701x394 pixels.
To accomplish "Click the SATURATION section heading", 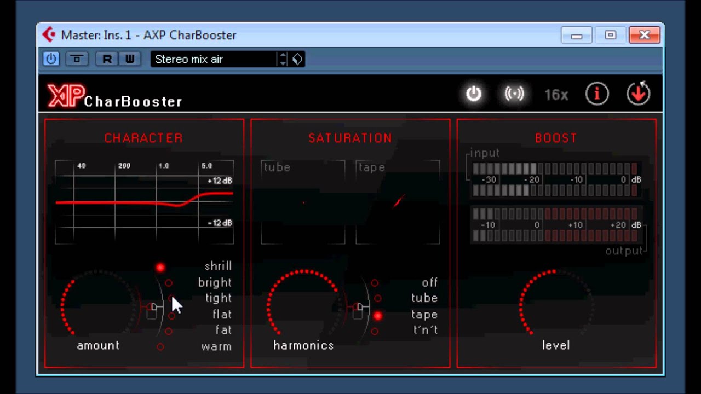I will (x=350, y=138).
